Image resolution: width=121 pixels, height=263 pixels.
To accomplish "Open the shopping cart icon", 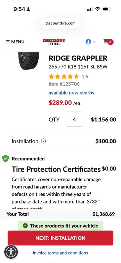I will pos(106,42).
